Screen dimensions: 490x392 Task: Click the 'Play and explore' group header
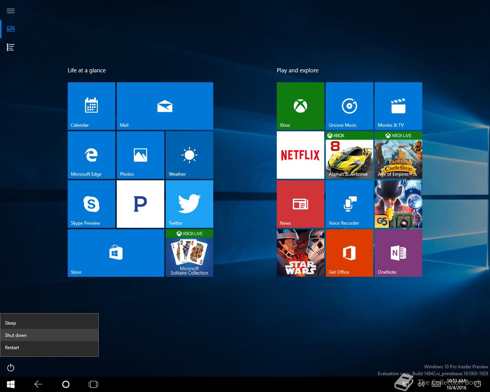pos(297,70)
